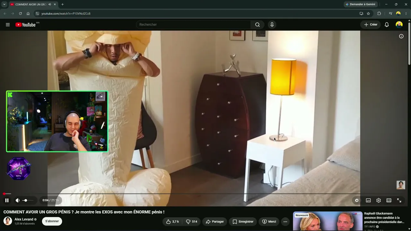Screen dimensions: 411x231
Task: Open the browser media controls icon
Action: click(390, 13)
